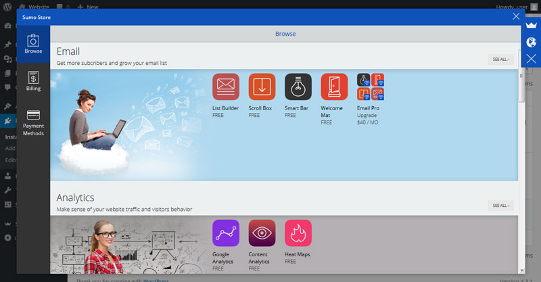Open the Welcome Mat door icon
This screenshot has height=282, width=541.
pyautogui.click(x=334, y=87)
